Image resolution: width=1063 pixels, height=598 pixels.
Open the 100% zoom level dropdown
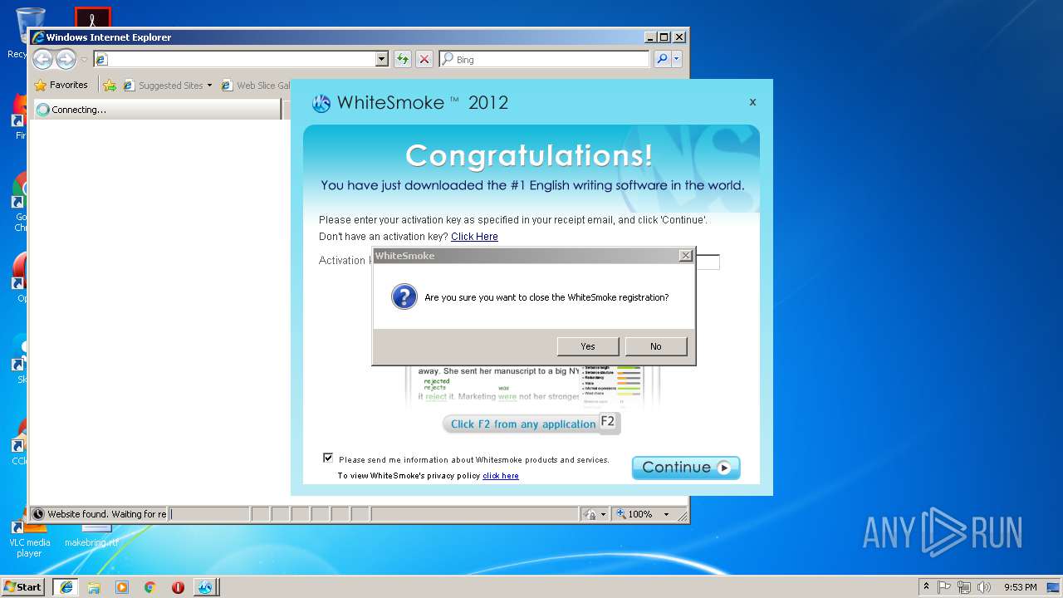pyautogui.click(x=665, y=514)
